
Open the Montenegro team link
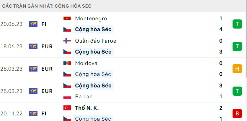(x=91, y=19)
